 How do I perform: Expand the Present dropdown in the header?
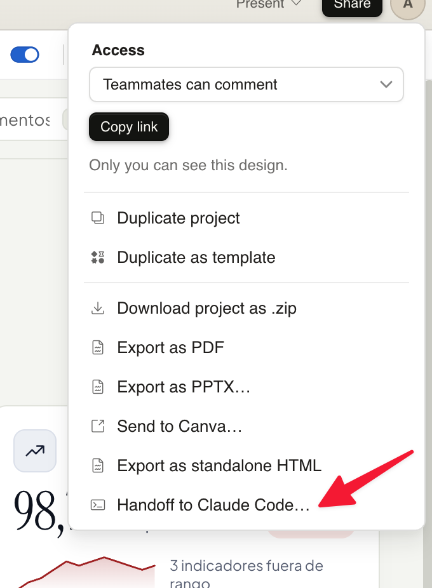pyautogui.click(x=269, y=4)
